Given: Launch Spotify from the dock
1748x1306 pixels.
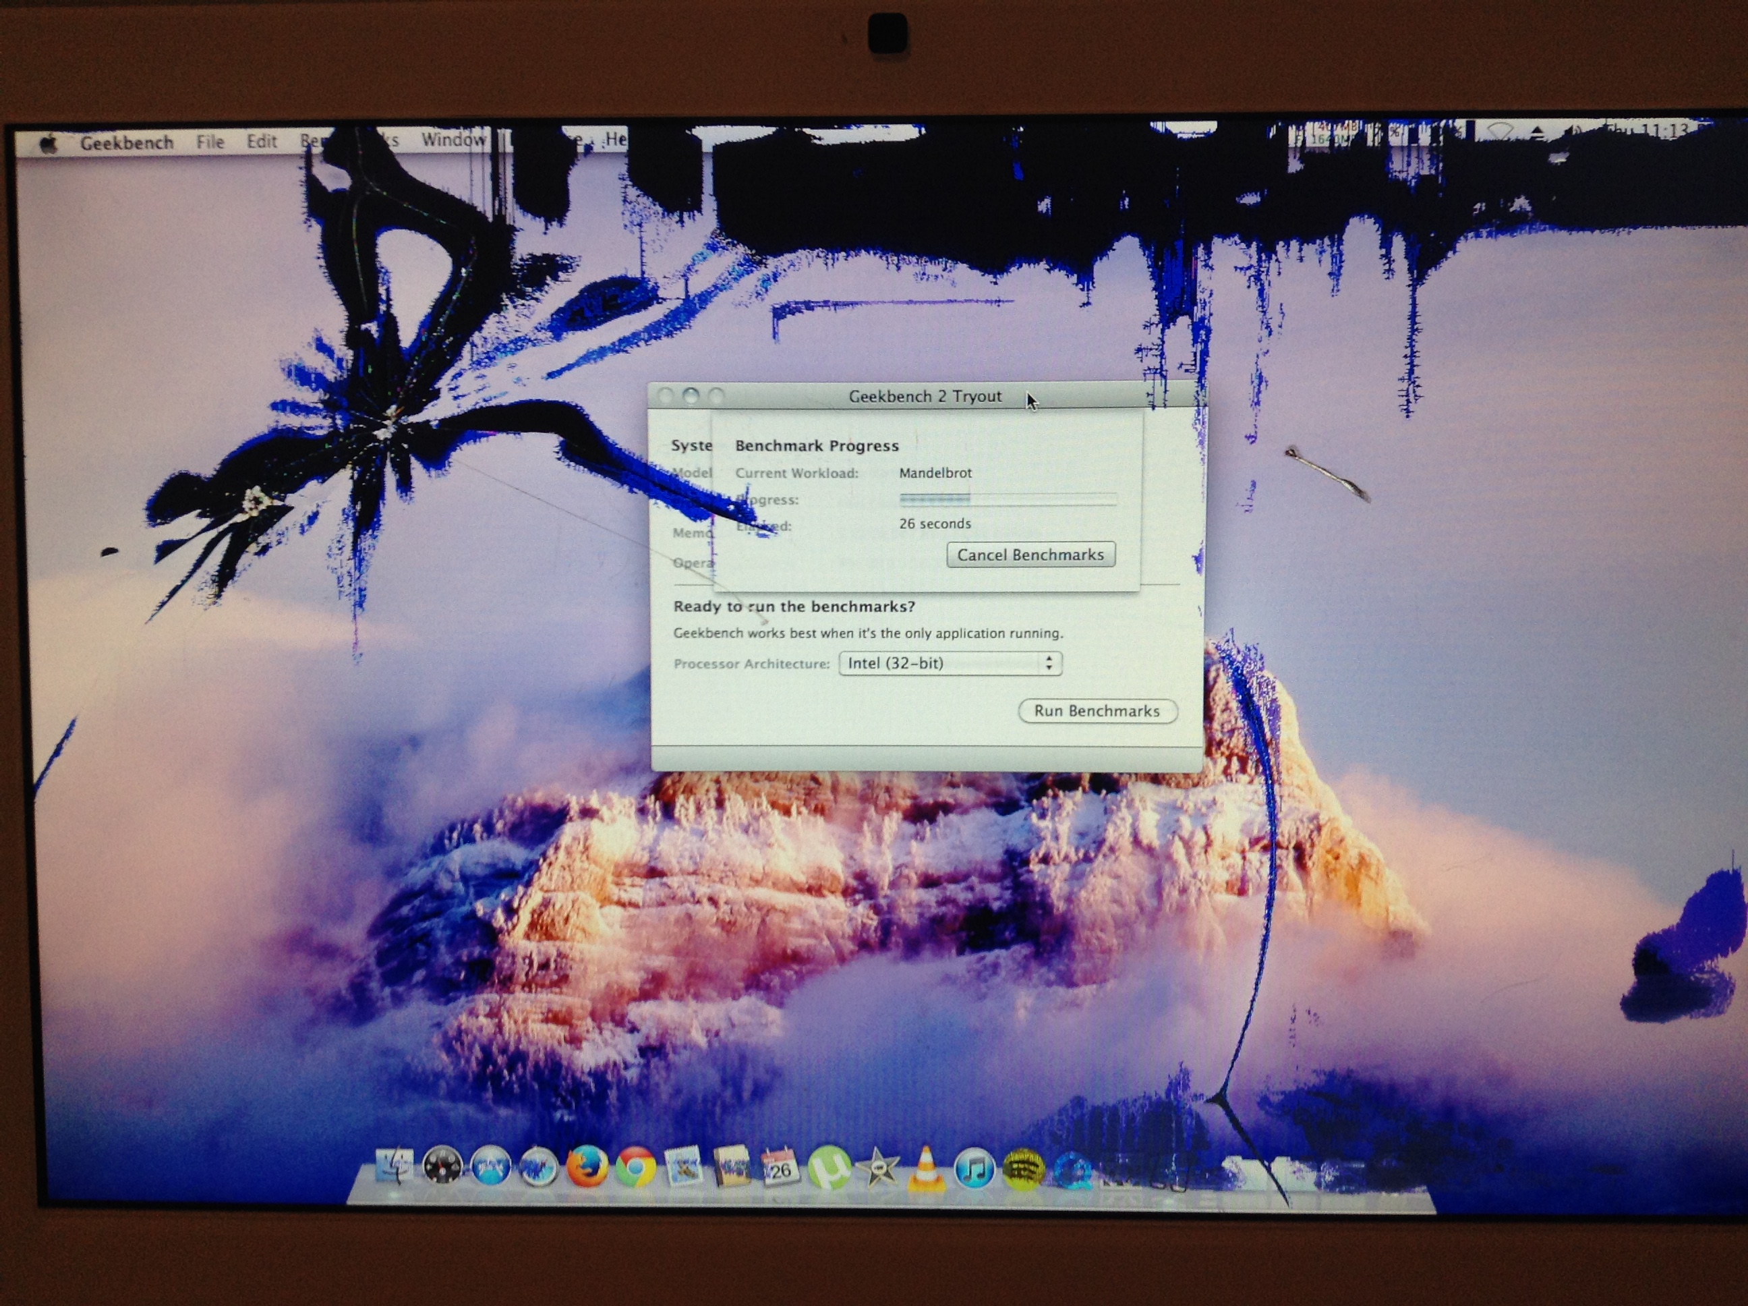Looking at the screenshot, I should pos(1023,1170).
